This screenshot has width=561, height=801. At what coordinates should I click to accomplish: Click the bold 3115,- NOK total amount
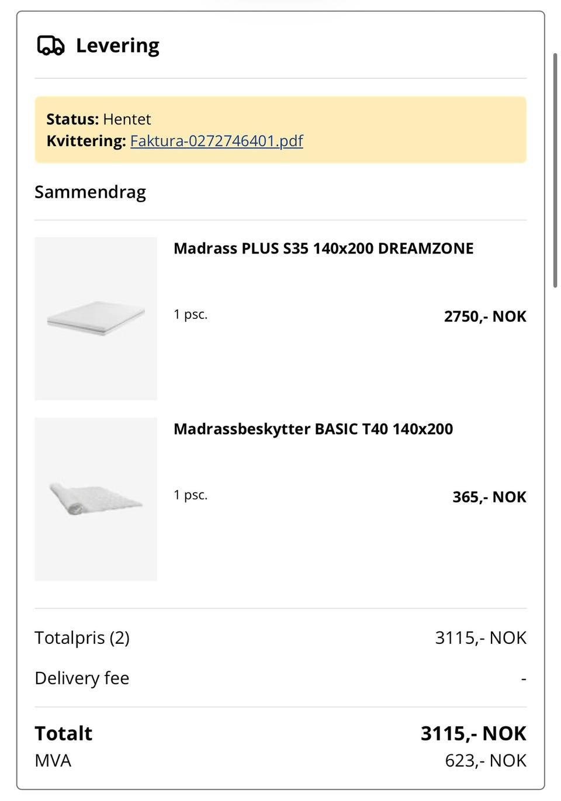[473, 733]
